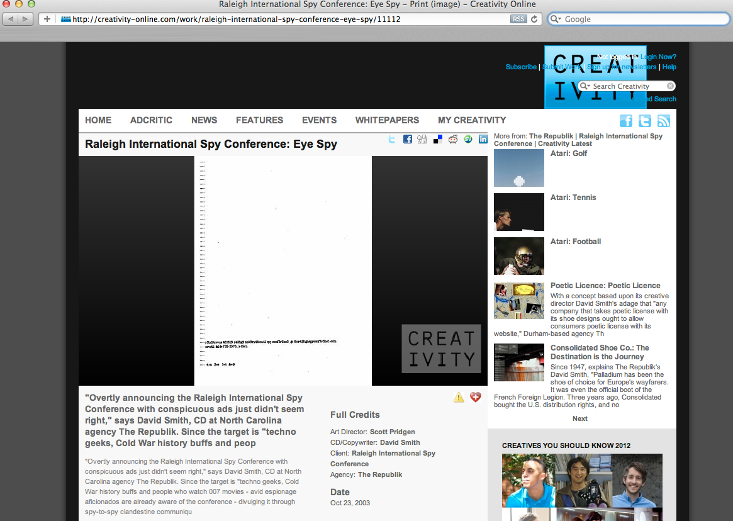Click the Next link under related work

click(x=579, y=418)
